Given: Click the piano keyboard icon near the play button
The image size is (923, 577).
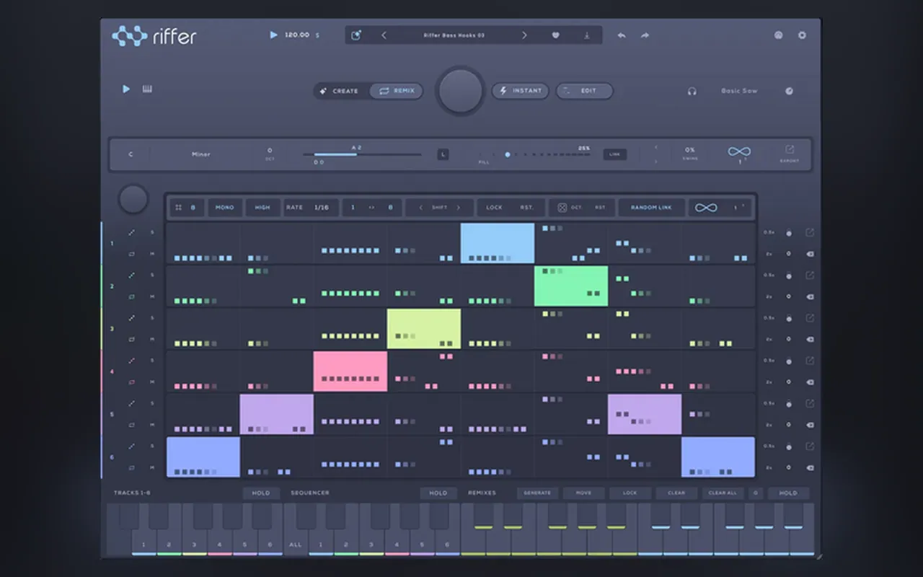Looking at the screenshot, I should (x=147, y=89).
